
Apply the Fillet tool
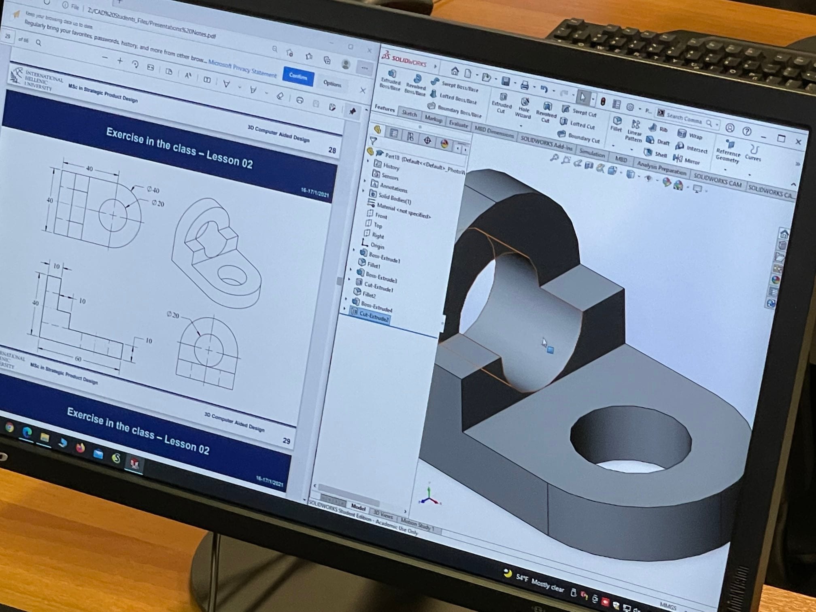pyautogui.click(x=616, y=125)
